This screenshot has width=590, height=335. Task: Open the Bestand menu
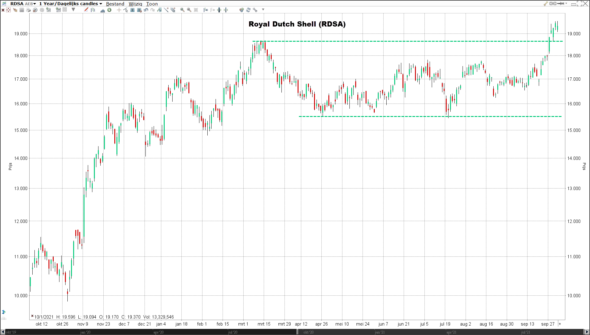(115, 4)
